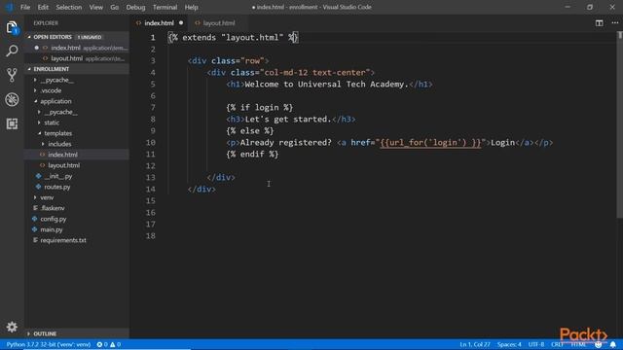Place cursor on the {% endif %} line
The image size is (623, 350).
[x=252, y=154]
